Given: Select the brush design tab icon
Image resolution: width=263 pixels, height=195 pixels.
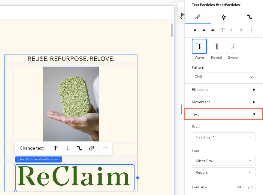Looking at the screenshot, I should (x=198, y=17).
